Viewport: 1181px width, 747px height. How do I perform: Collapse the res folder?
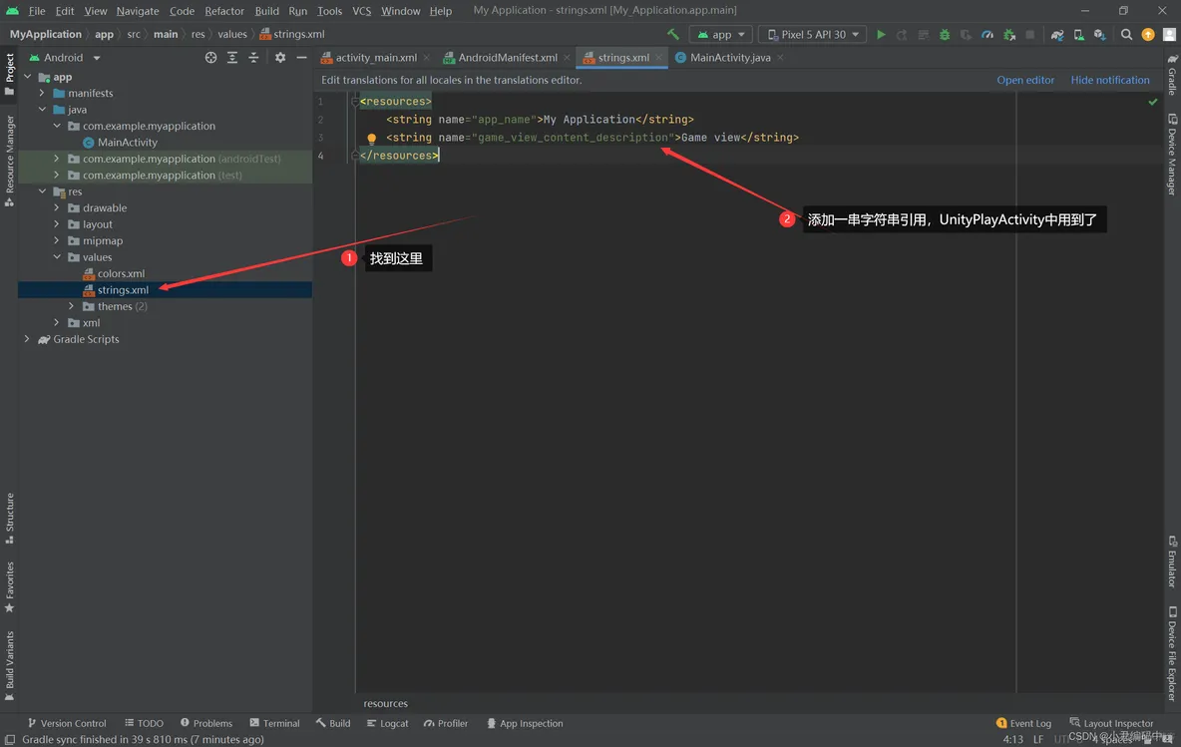click(42, 192)
